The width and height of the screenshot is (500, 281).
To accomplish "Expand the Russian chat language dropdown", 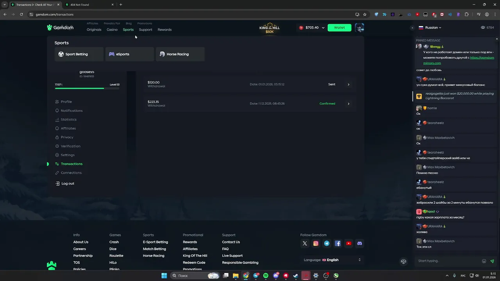I will 430,28.
